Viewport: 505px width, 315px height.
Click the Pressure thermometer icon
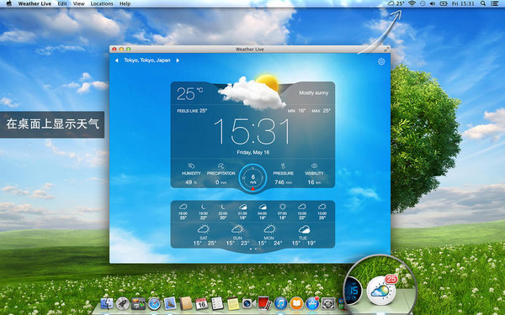[x=283, y=165]
